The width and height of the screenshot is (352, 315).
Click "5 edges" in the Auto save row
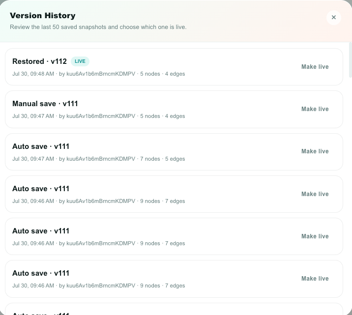pos(175,159)
